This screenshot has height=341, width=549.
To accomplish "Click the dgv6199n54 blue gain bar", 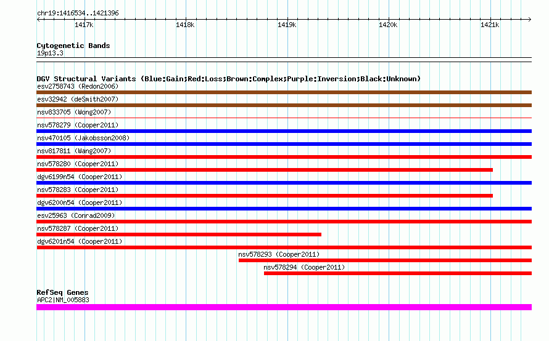I will 284,183.
